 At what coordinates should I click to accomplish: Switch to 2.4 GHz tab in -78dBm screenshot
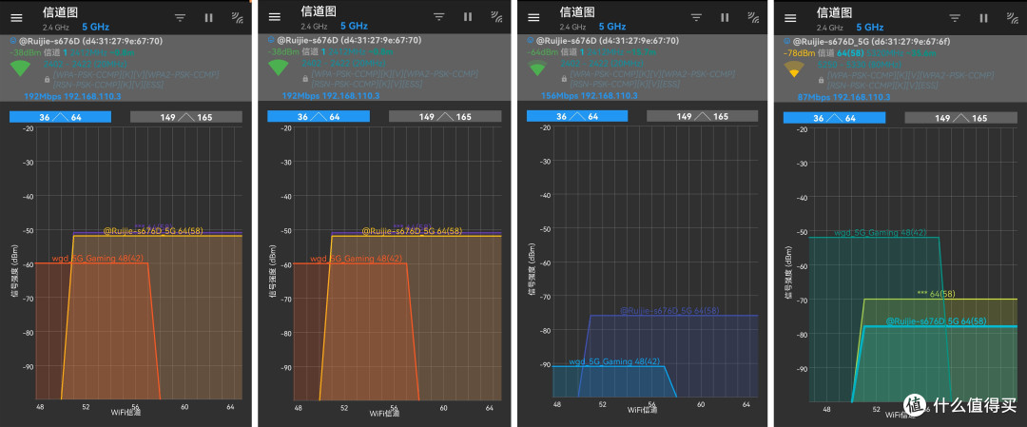[830, 28]
